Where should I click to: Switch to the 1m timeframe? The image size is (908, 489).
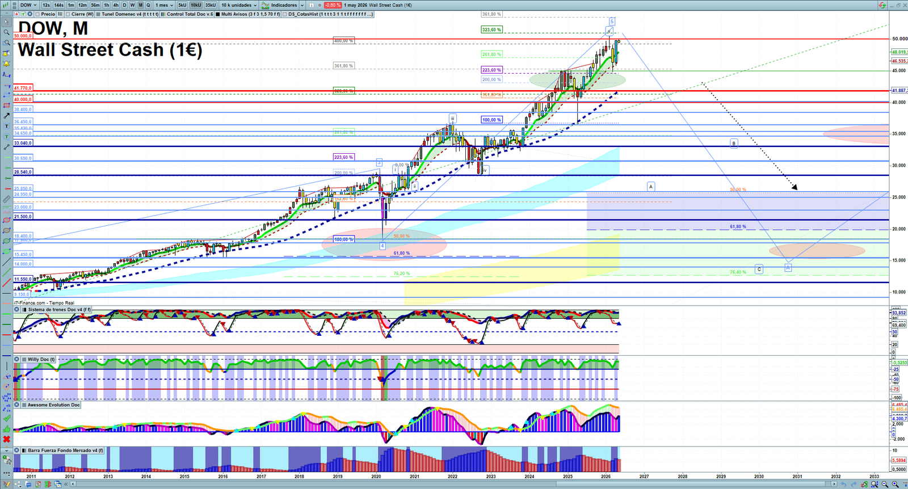click(x=71, y=5)
